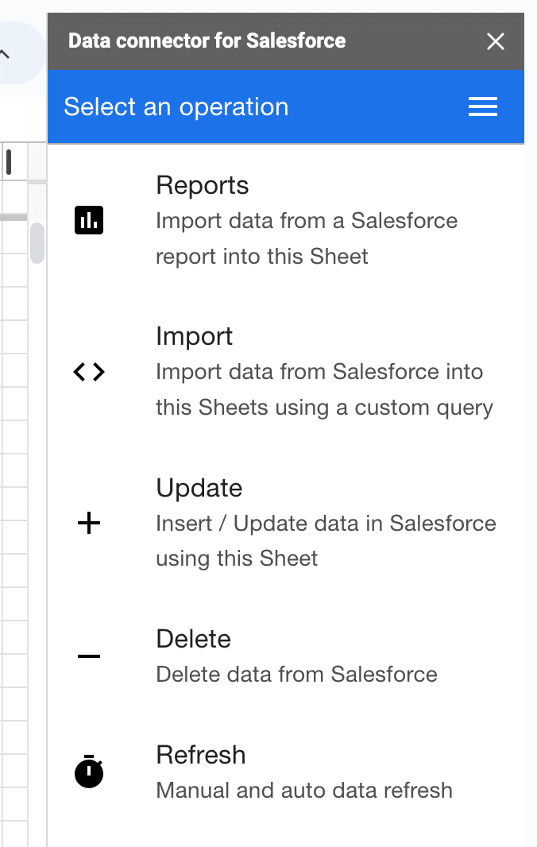Screen dimensions: 537x847
Task: Click 'Insert / Update data in Salesforce' text
Action: coord(326,524)
